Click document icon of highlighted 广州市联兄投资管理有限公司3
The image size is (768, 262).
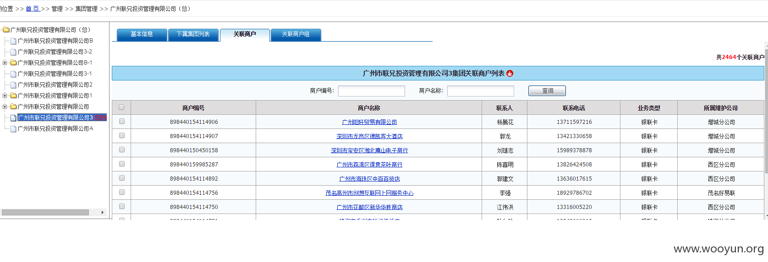(x=13, y=118)
